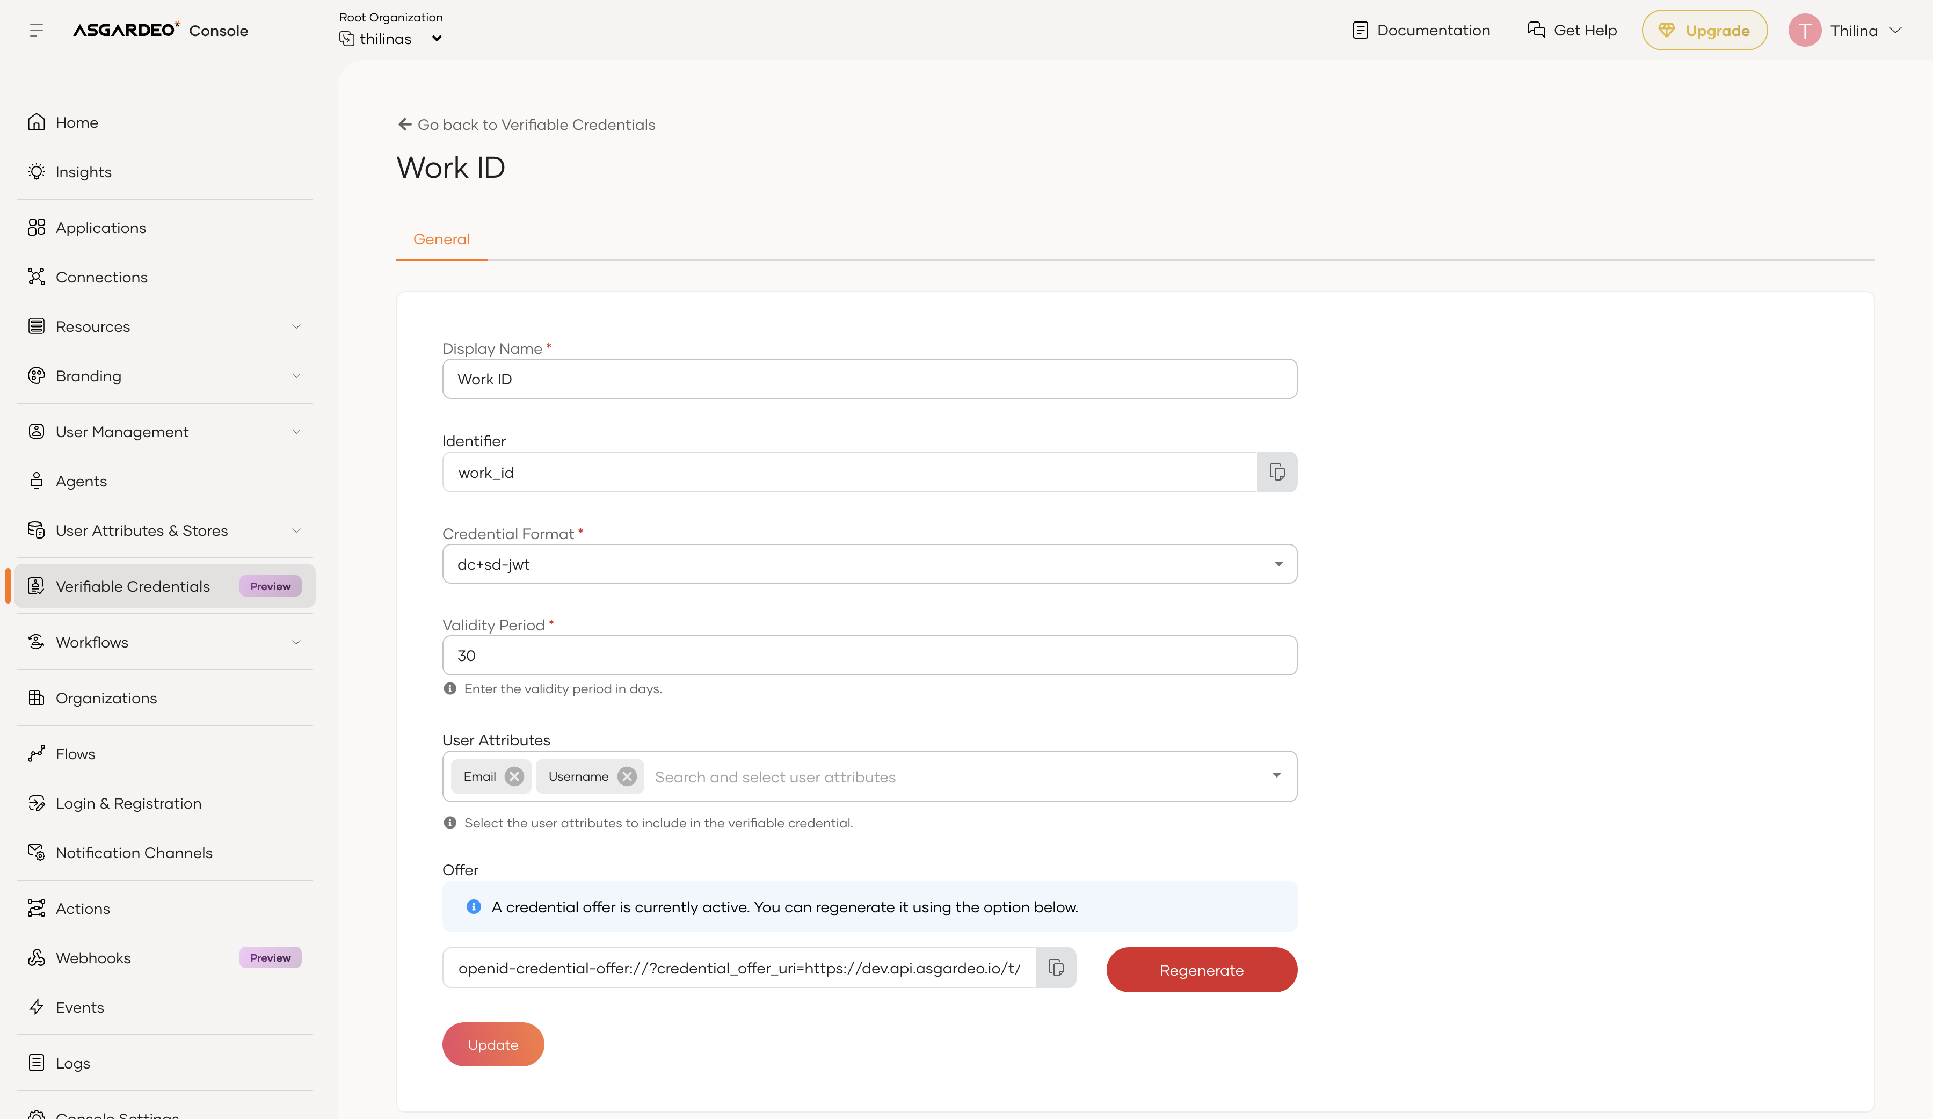Copy the work_id identifier value
Screen dimensions: 1933x1119
pos(1276,473)
